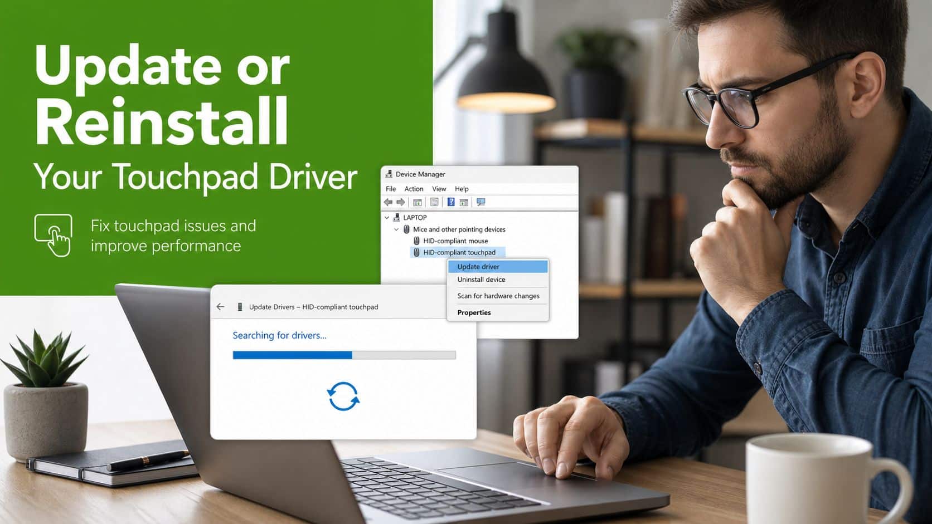Select the LAPTOP tree label
Viewport: 932px width, 524px height.
[415, 218]
